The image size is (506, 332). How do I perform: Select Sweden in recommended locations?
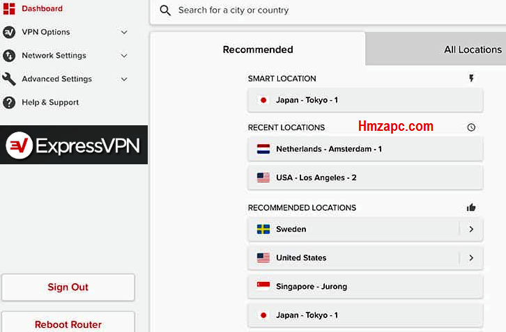(365, 229)
